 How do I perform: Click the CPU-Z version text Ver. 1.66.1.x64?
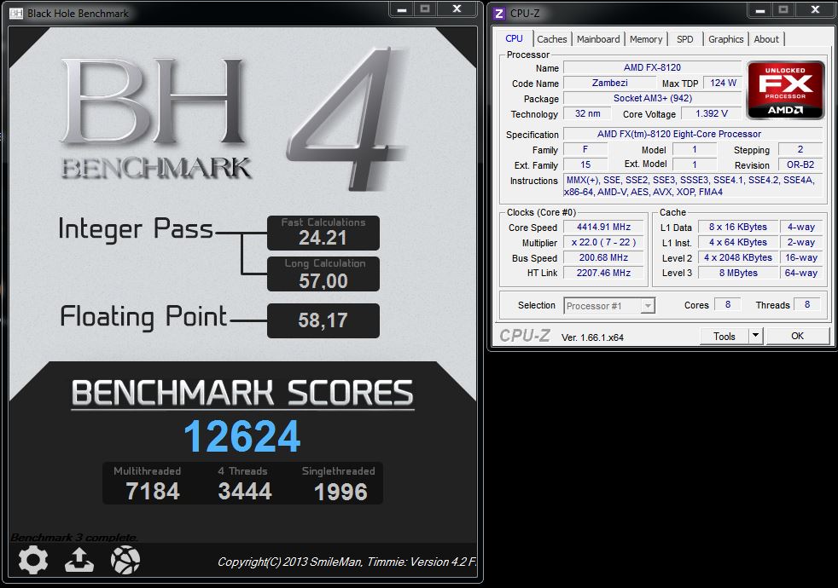592,337
